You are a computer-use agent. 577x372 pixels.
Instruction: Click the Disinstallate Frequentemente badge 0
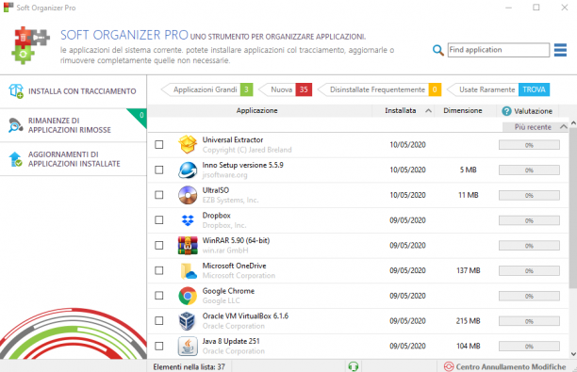tap(435, 89)
